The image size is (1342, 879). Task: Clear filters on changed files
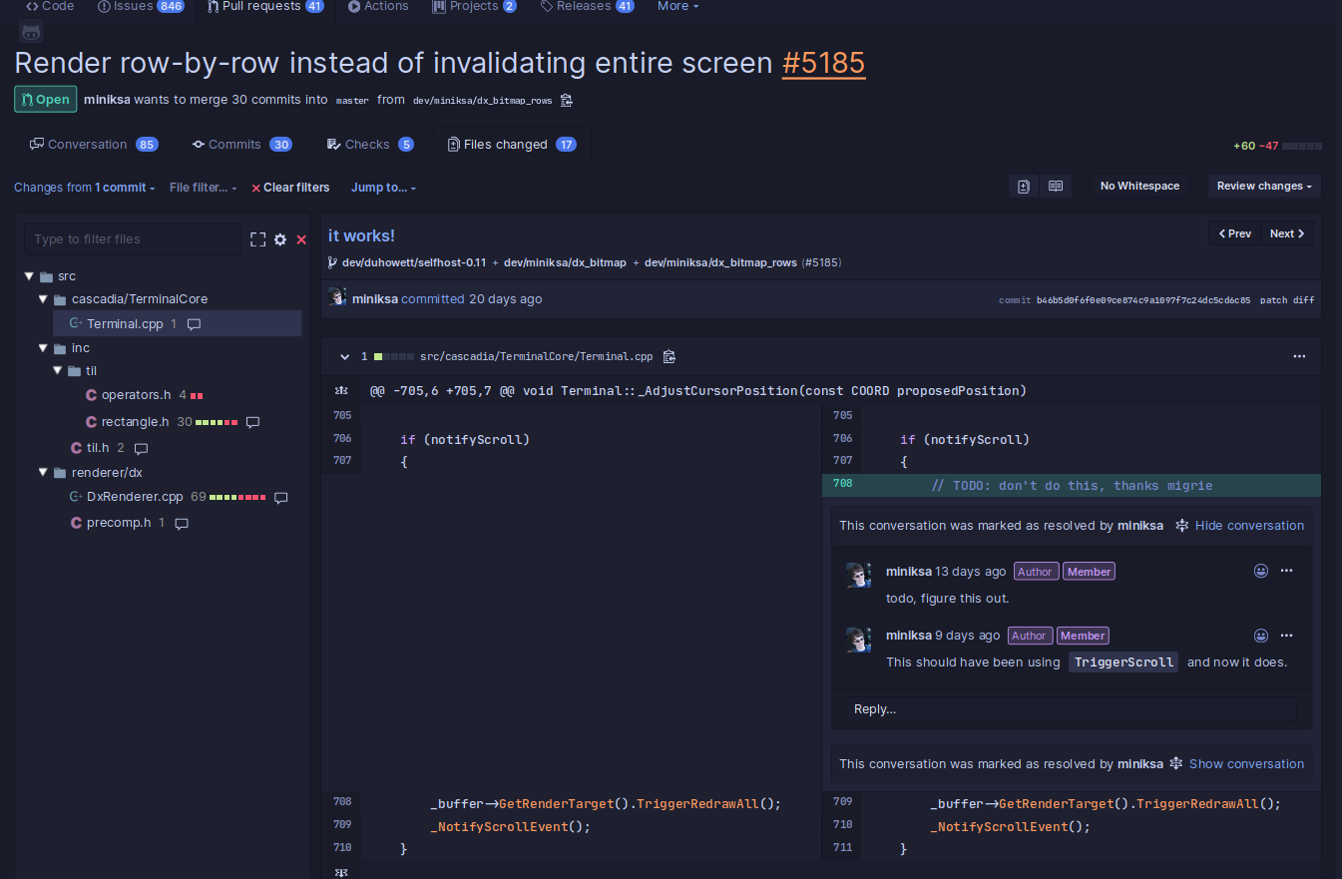pyautogui.click(x=290, y=188)
